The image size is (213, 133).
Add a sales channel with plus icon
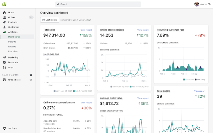31,75
